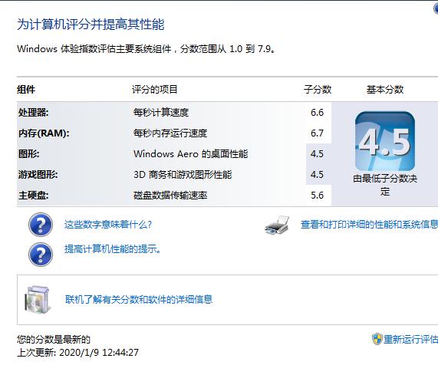Click the 图形 subscore 4.5
The width and height of the screenshot is (438, 365).
pyautogui.click(x=317, y=154)
